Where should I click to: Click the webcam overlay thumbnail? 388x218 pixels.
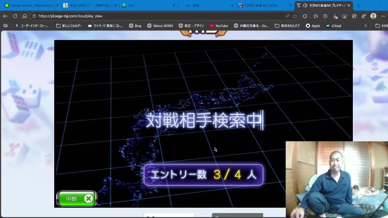[337, 179]
